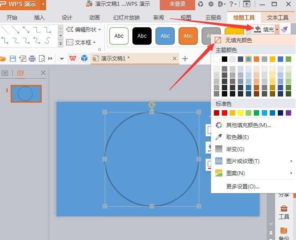
Task: Click the format painter brush beside 填充
Action: (x=284, y=29)
